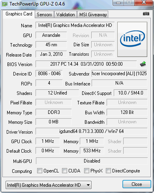Viewport: 154px width, 193px height.
Task: Click the Subvendor Acer Incorporated field
Action: point(119,74)
